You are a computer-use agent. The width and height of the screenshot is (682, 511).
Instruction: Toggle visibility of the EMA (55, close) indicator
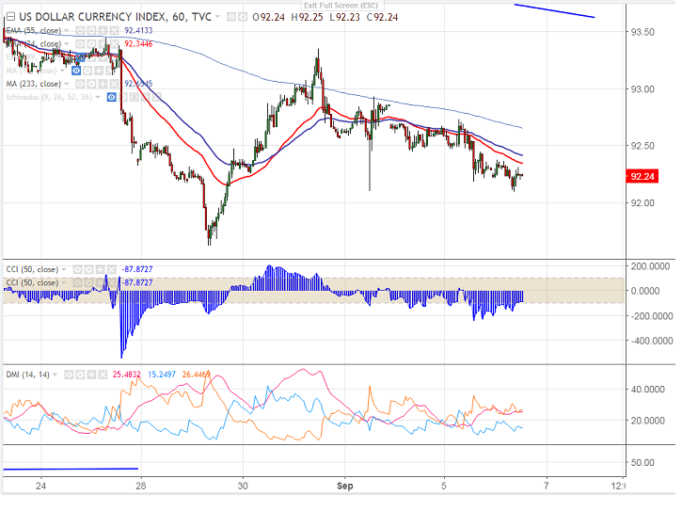pos(80,31)
